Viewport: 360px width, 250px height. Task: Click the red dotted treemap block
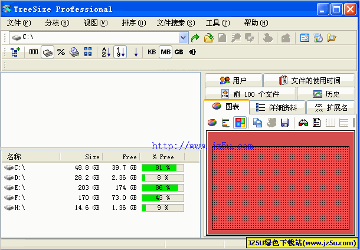[x=280, y=188]
